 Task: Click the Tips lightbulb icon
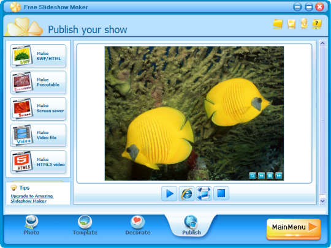coord(13,187)
